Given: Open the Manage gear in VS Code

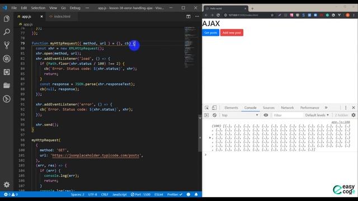Looking at the screenshot, I should point(7,184).
